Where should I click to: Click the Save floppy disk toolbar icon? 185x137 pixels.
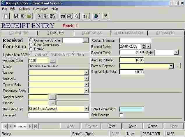click(16, 16)
